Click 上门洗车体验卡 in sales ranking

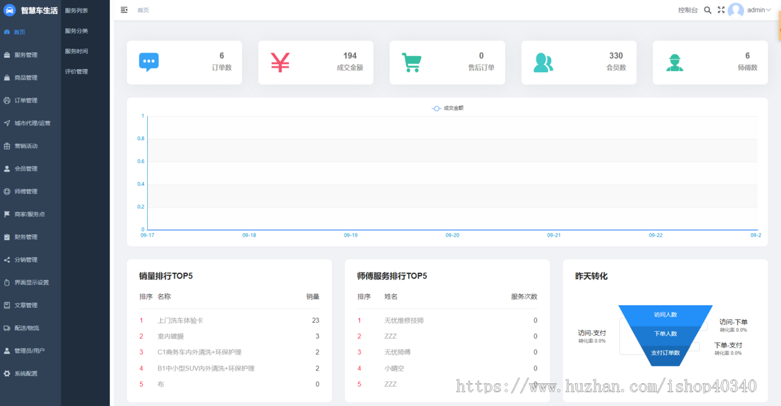[180, 321]
